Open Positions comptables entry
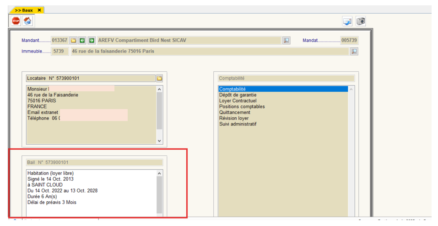This screenshot has width=438, height=226. click(x=242, y=107)
